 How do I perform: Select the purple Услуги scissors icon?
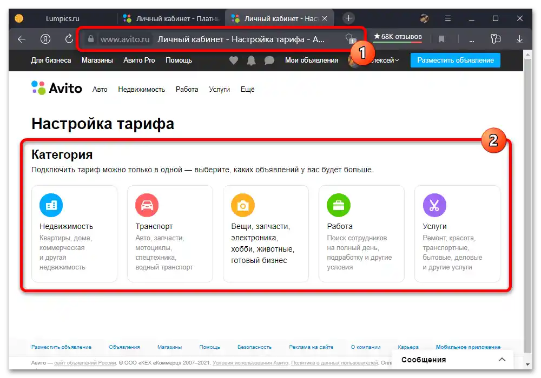coord(434,205)
